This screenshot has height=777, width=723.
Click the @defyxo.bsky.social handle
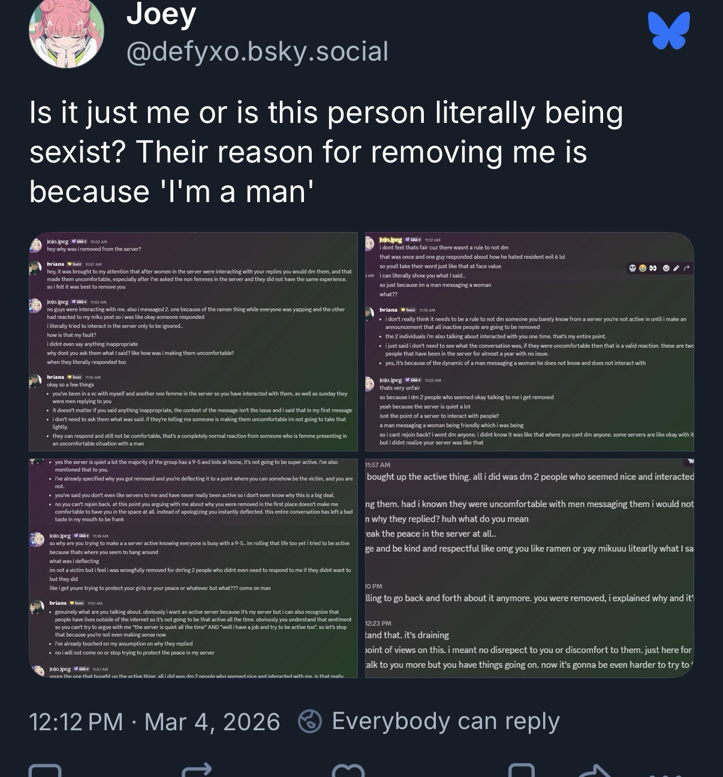(x=258, y=52)
